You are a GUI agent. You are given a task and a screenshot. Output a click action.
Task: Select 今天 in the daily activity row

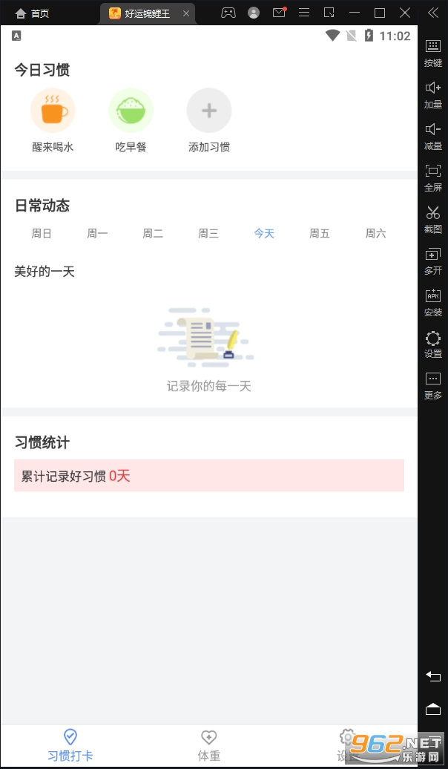click(x=264, y=233)
